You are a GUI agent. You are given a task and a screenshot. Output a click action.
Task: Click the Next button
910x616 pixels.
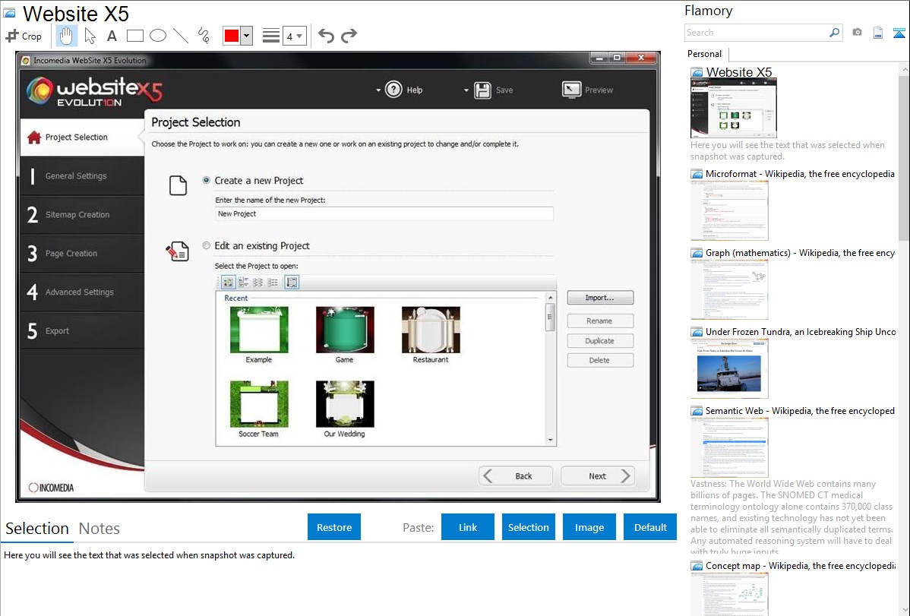coord(598,476)
